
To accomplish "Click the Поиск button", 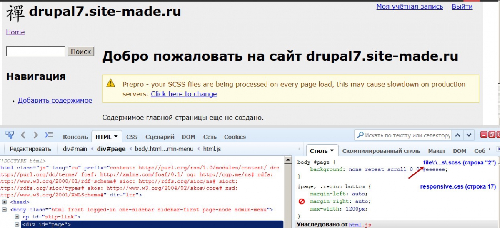I will pyautogui.click(x=81, y=51).
